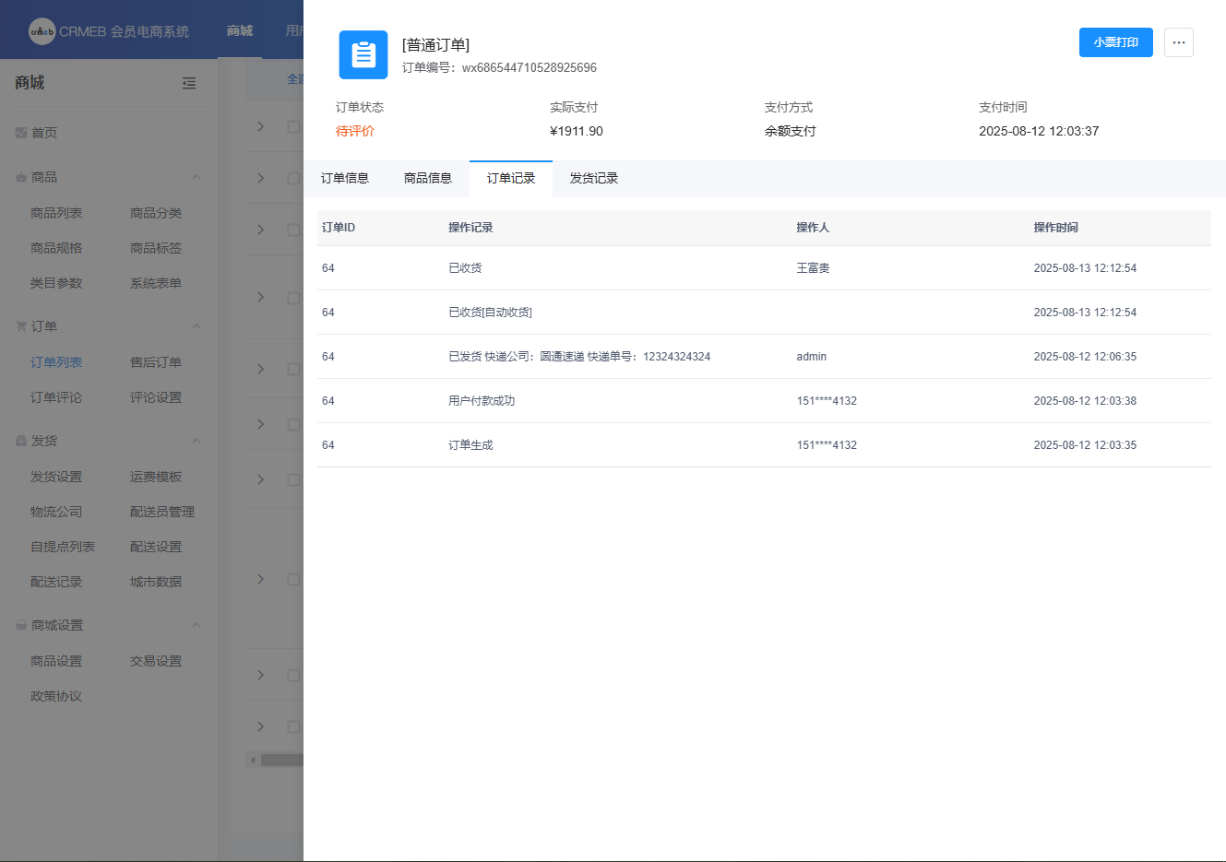Switch to the 商品信息 tab
Viewport: 1226px width, 862px height.
(x=427, y=179)
